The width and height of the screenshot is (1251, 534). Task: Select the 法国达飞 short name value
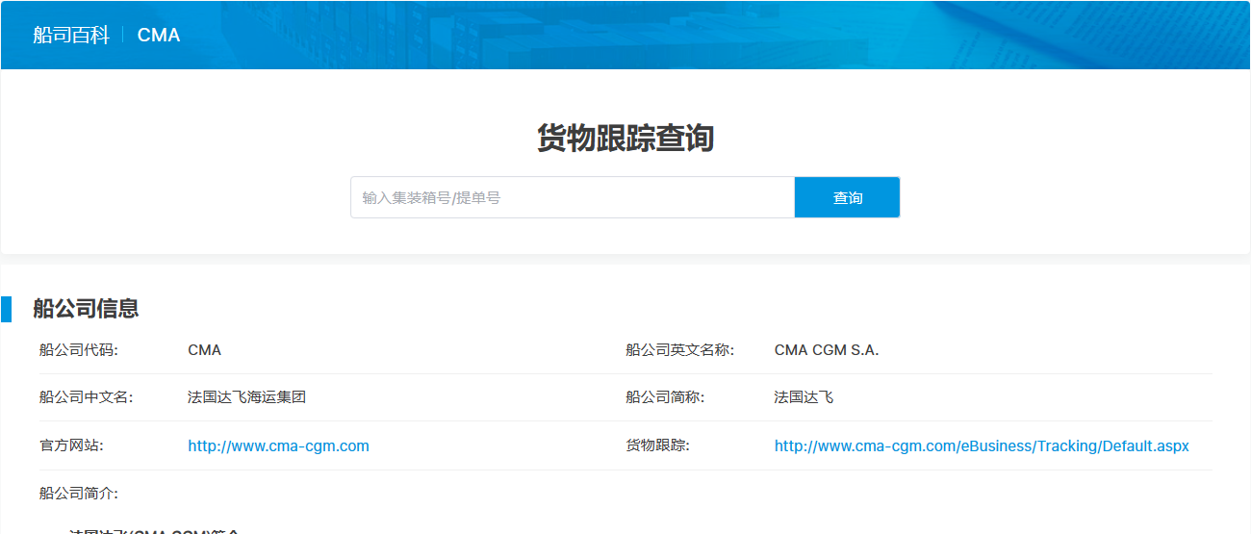804,397
